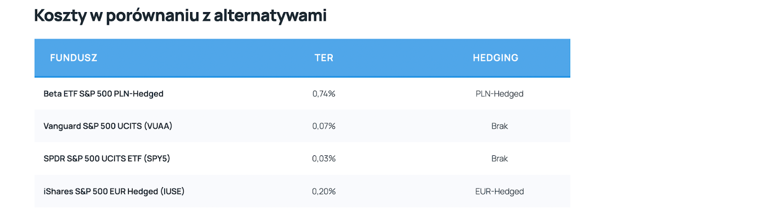Select Vanguard S&P 500 UCITS (VUAA) row
This screenshot has width=772, height=218.
coord(302,126)
